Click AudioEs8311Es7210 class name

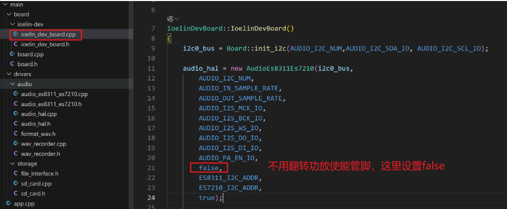point(280,68)
